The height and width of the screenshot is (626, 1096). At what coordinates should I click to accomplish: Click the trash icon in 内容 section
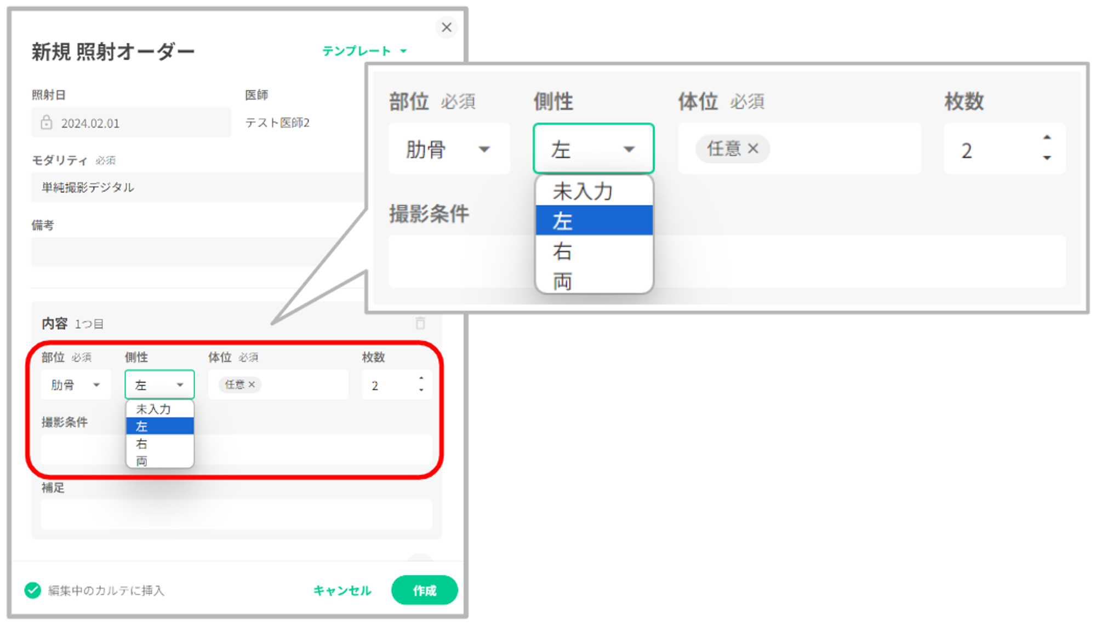pos(420,323)
